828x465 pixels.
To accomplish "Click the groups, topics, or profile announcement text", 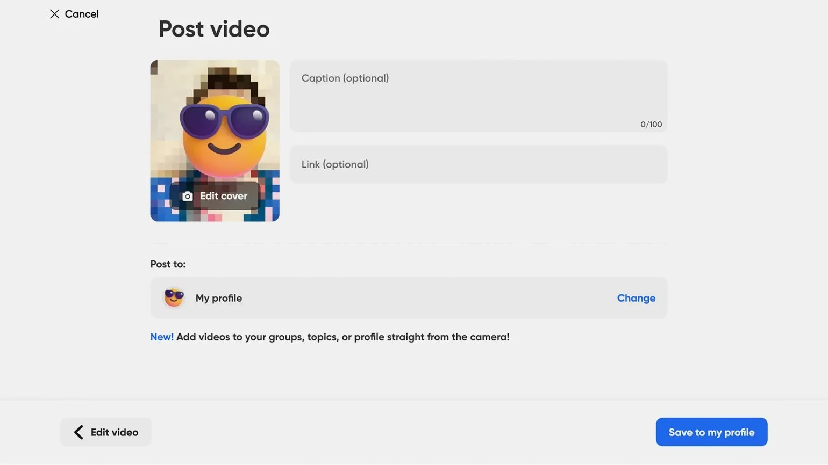I will [x=342, y=337].
